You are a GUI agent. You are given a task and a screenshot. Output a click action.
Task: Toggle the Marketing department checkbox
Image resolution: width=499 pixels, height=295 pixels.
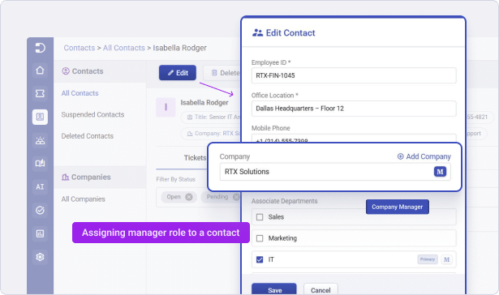260,238
